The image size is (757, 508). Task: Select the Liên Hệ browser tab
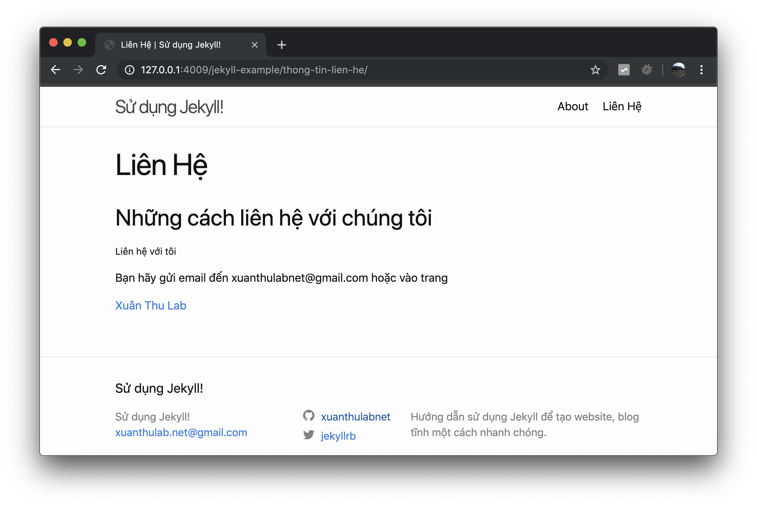(x=171, y=45)
